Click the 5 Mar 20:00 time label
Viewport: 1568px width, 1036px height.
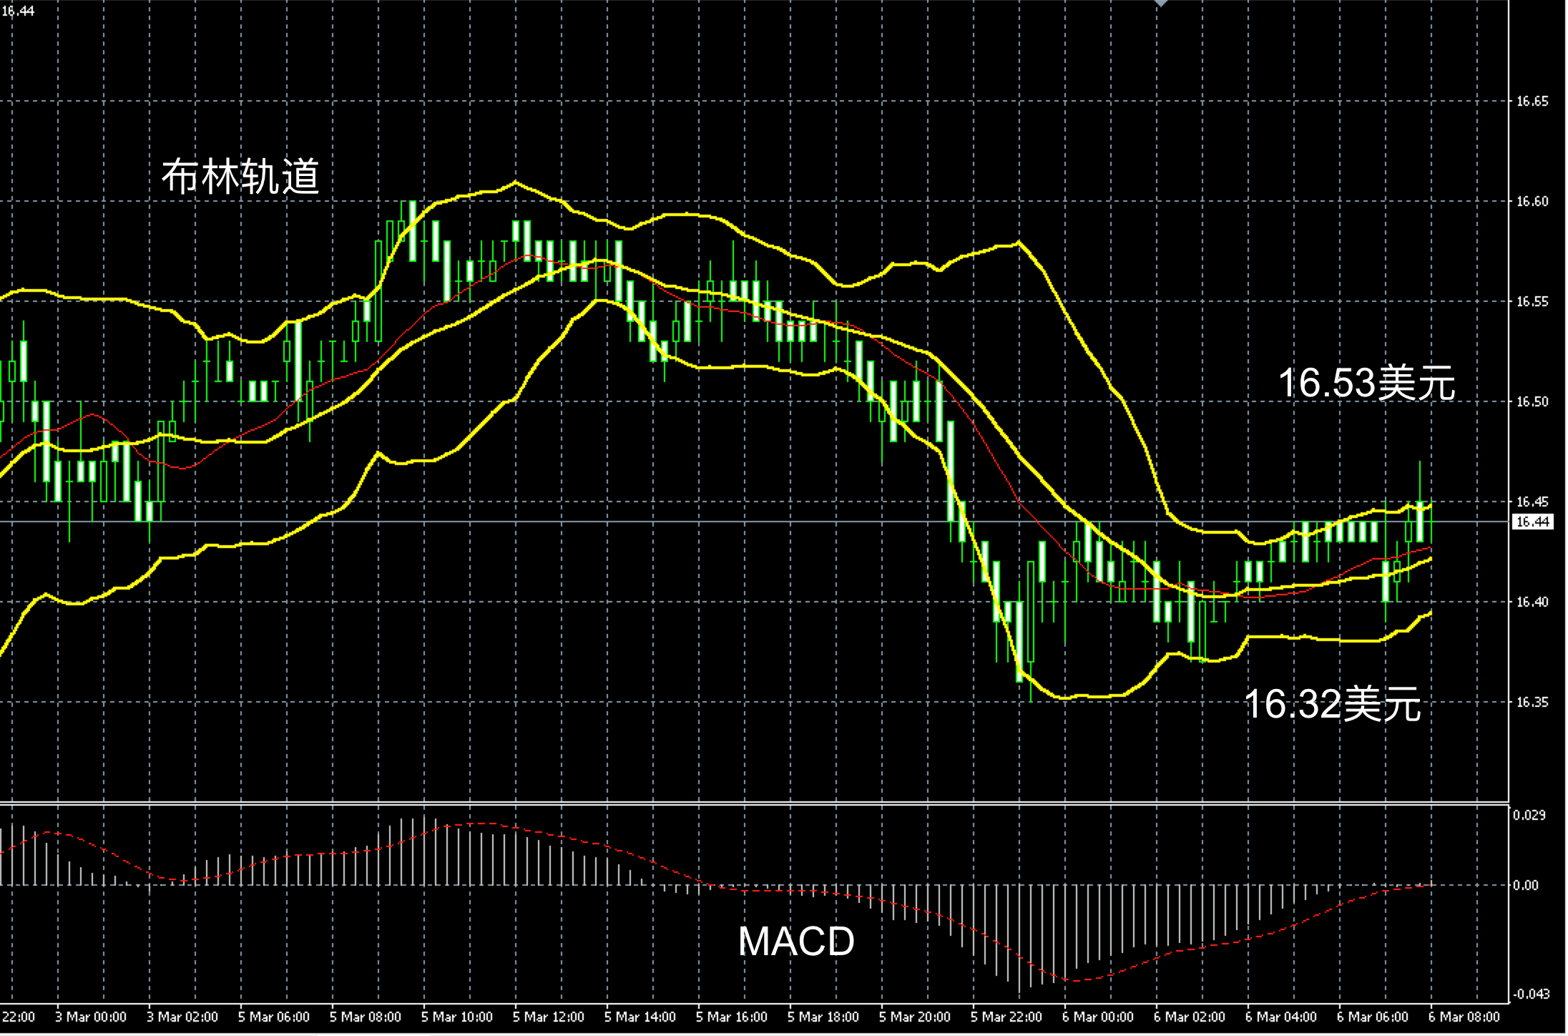(915, 1017)
